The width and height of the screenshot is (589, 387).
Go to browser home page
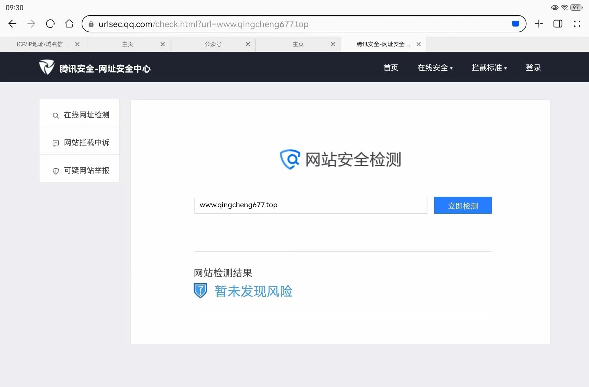(x=69, y=24)
